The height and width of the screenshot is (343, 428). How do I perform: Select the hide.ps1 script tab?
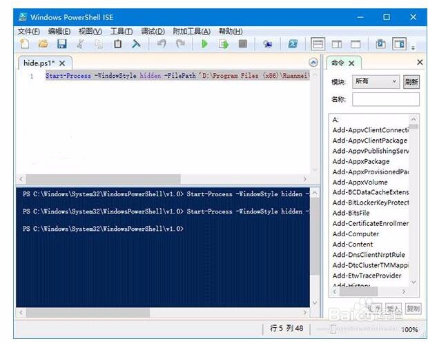click(x=39, y=63)
